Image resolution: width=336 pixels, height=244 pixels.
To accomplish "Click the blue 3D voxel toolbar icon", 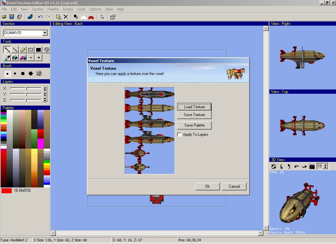I will tap(30, 17).
